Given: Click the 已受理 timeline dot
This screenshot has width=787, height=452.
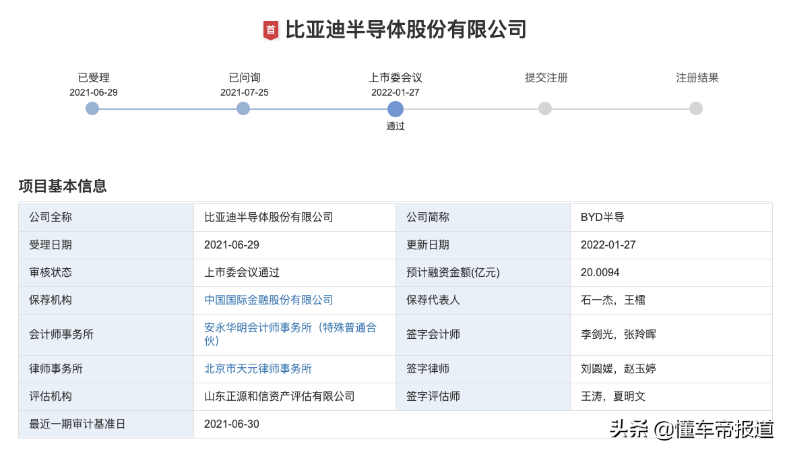Looking at the screenshot, I should [x=92, y=108].
